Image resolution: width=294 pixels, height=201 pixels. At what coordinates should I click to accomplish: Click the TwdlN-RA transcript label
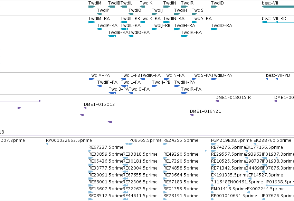(174, 19)
